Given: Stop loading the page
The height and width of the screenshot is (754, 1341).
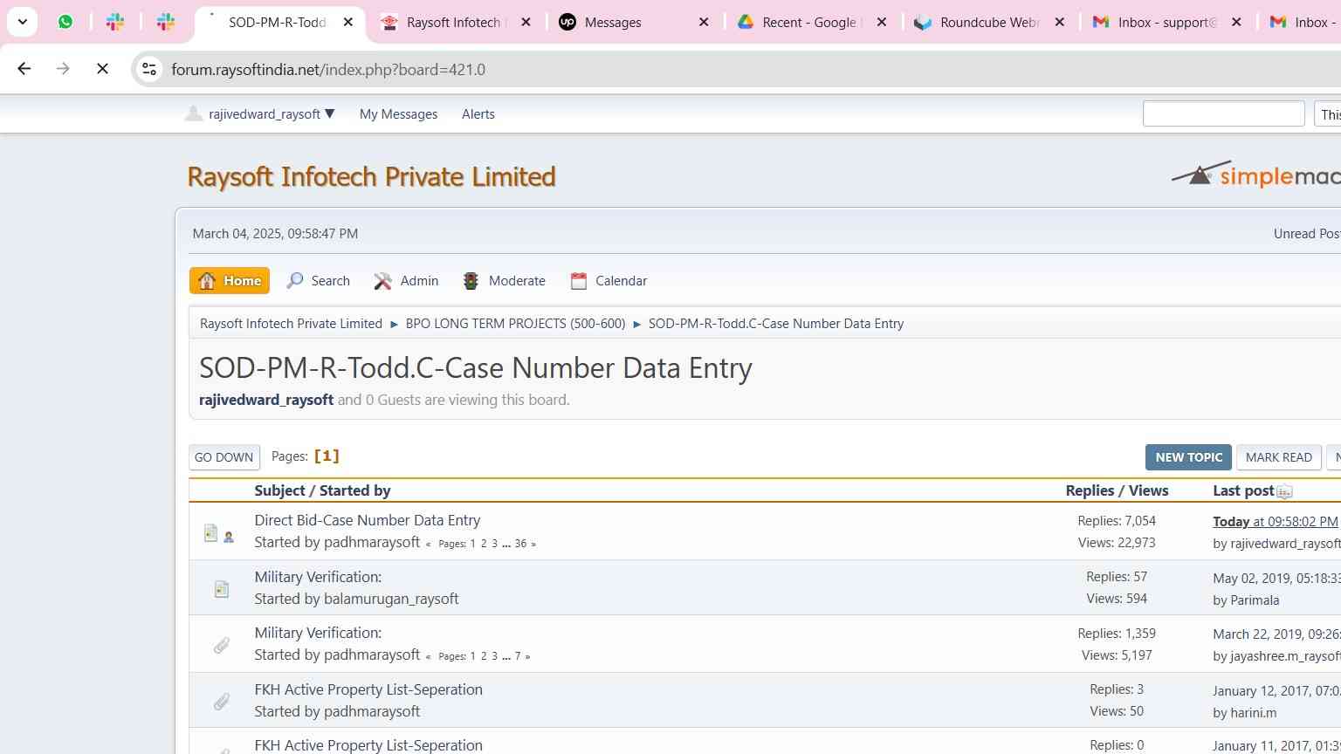Looking at the screenshot, I should (102, 69).
